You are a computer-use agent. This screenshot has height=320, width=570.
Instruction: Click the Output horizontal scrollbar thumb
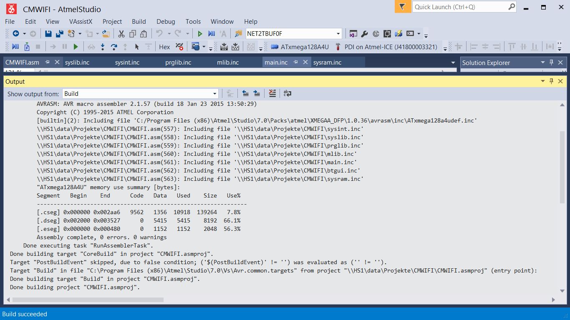(88, 300)
